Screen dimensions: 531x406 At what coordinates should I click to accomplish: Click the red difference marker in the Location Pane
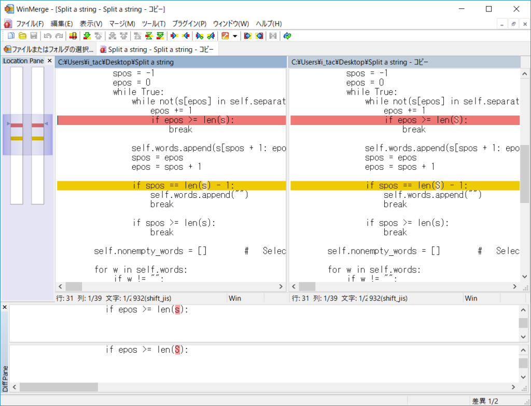click(17, 125)
